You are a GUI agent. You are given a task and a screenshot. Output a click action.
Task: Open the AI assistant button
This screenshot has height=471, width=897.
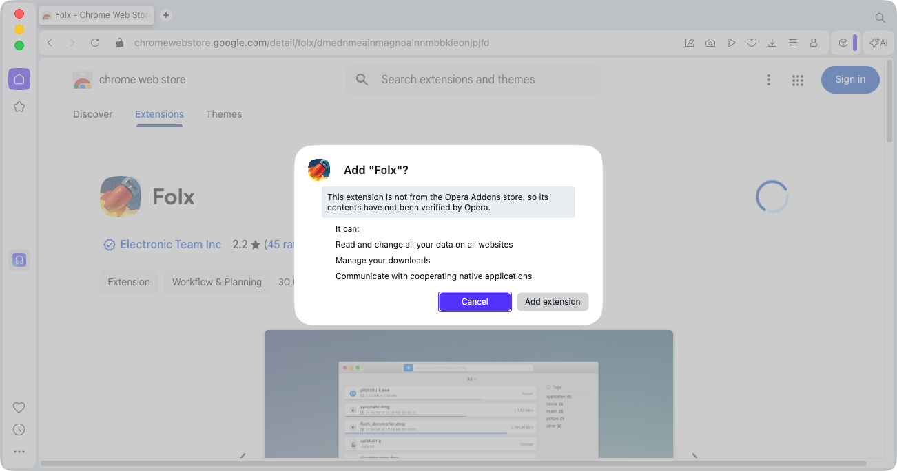click(878, 43)
